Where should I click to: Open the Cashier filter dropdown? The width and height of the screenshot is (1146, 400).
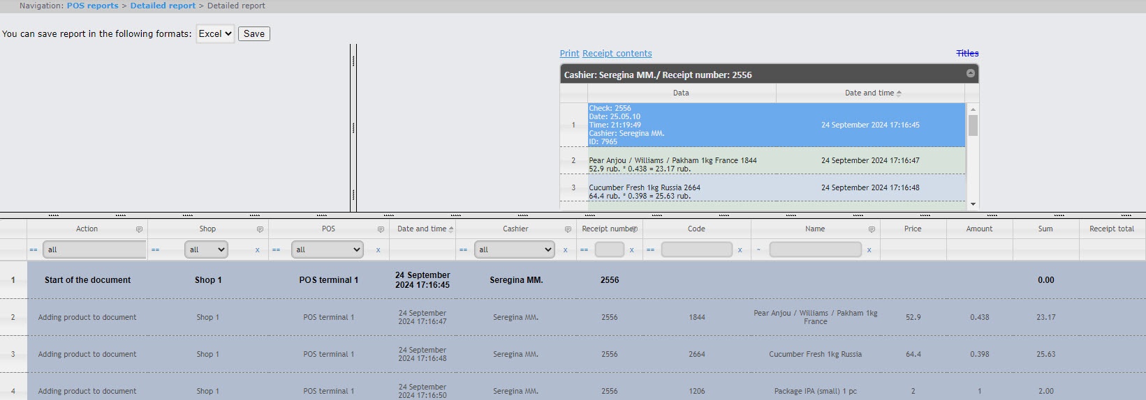[514, 249]
